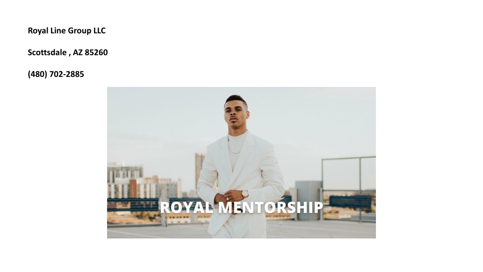Click the Royal Line Group LLC text
The image size is (483, 272).
pyautogui.click(x=67, y=31)
